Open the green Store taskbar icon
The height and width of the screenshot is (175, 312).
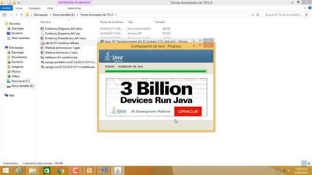[x=47, y=171]
